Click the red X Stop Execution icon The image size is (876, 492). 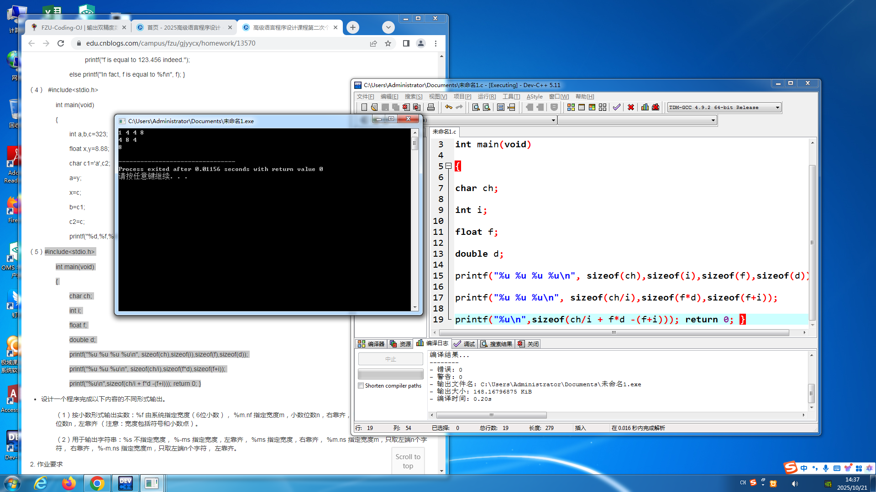631,107
